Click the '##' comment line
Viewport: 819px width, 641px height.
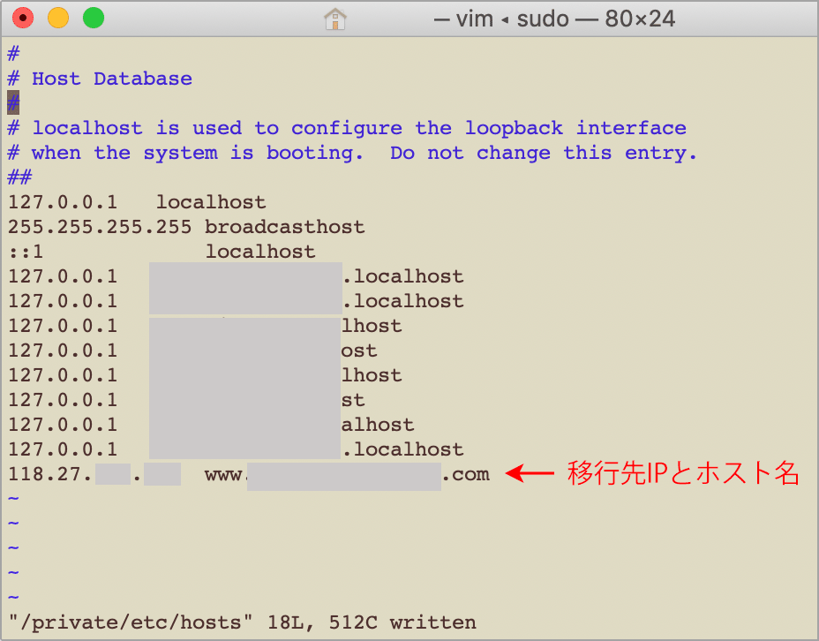point(19,177)
